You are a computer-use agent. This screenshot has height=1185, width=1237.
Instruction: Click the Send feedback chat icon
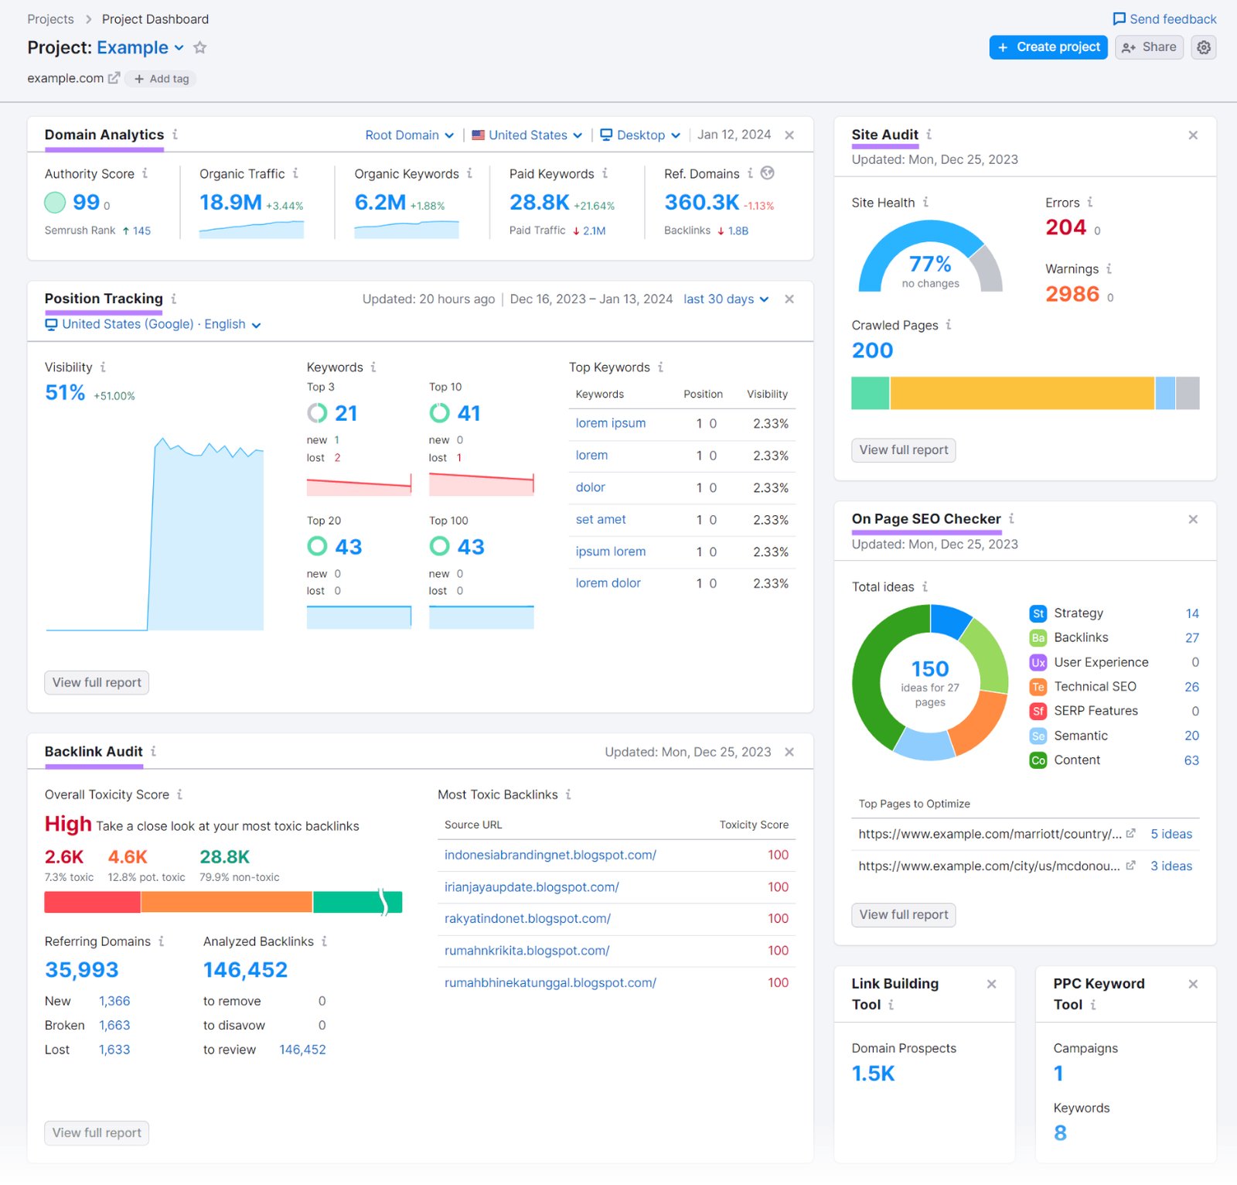click(1119, 19)
